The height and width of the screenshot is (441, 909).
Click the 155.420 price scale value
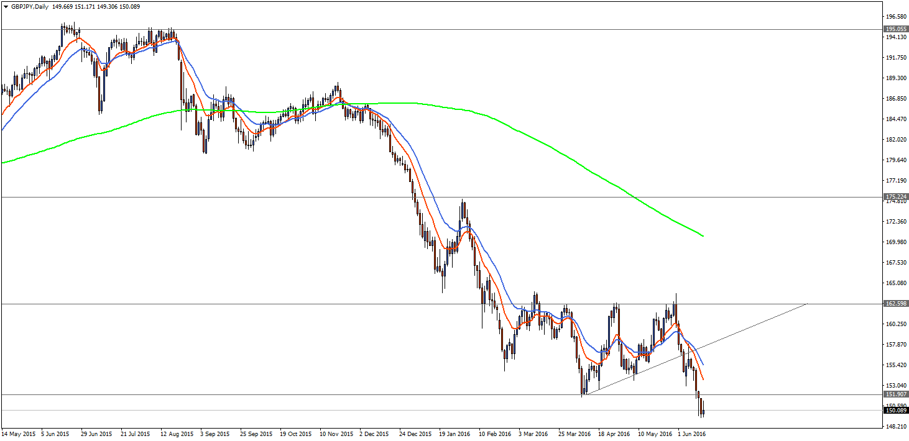click(896, 365)
